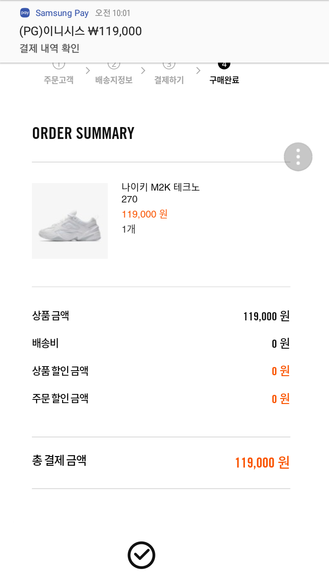Click chevron after 주문고객 step
The image size is (329, 585).
(87, 70)
